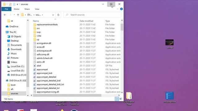Viewport: 198px width, 111px height.
Task: Click the Search sources field
Action: point(92,15)
